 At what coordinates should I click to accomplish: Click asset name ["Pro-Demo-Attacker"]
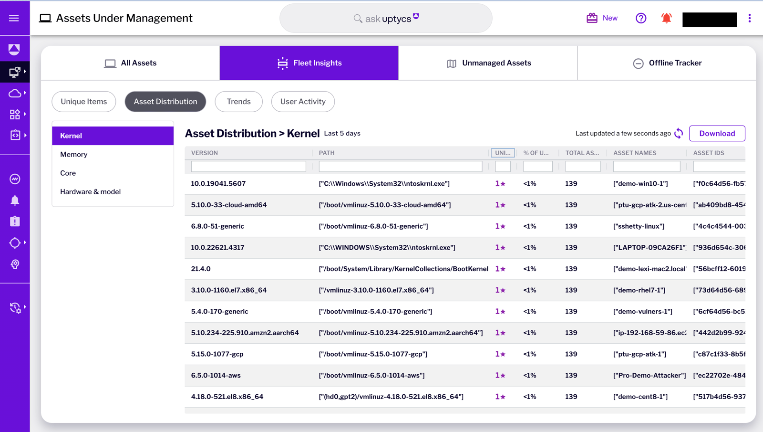tap(650, 376)
